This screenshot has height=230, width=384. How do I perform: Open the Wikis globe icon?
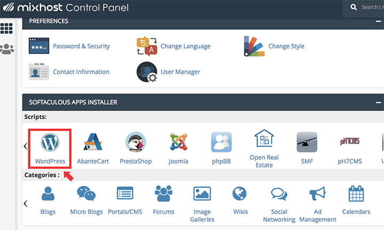[x=239, y=193]
